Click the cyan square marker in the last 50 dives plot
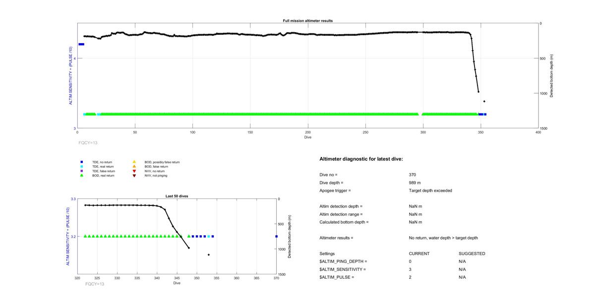Viewport: 595px width, 308px height. pyautogui.click(x=209, y=237)
